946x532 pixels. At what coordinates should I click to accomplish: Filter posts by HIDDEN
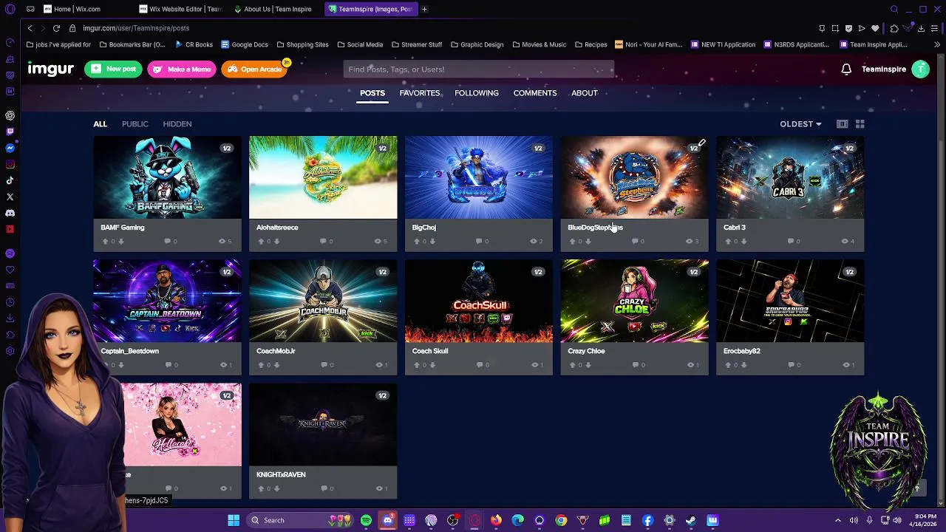click(177, 124)
